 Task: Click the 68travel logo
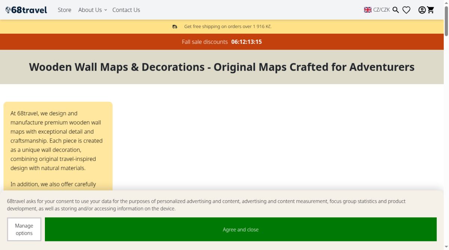pyautogui.click(x=26, y=10)
